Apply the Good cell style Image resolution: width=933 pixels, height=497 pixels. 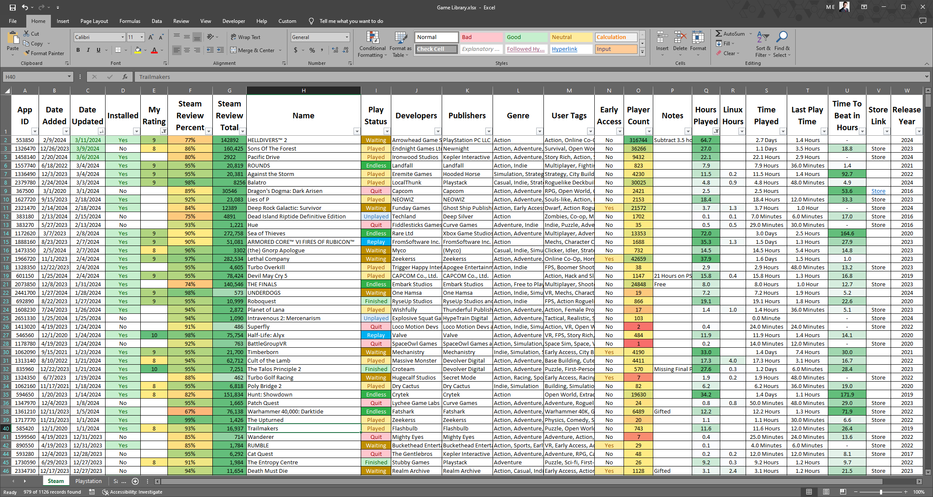click(x=526, y=37)
